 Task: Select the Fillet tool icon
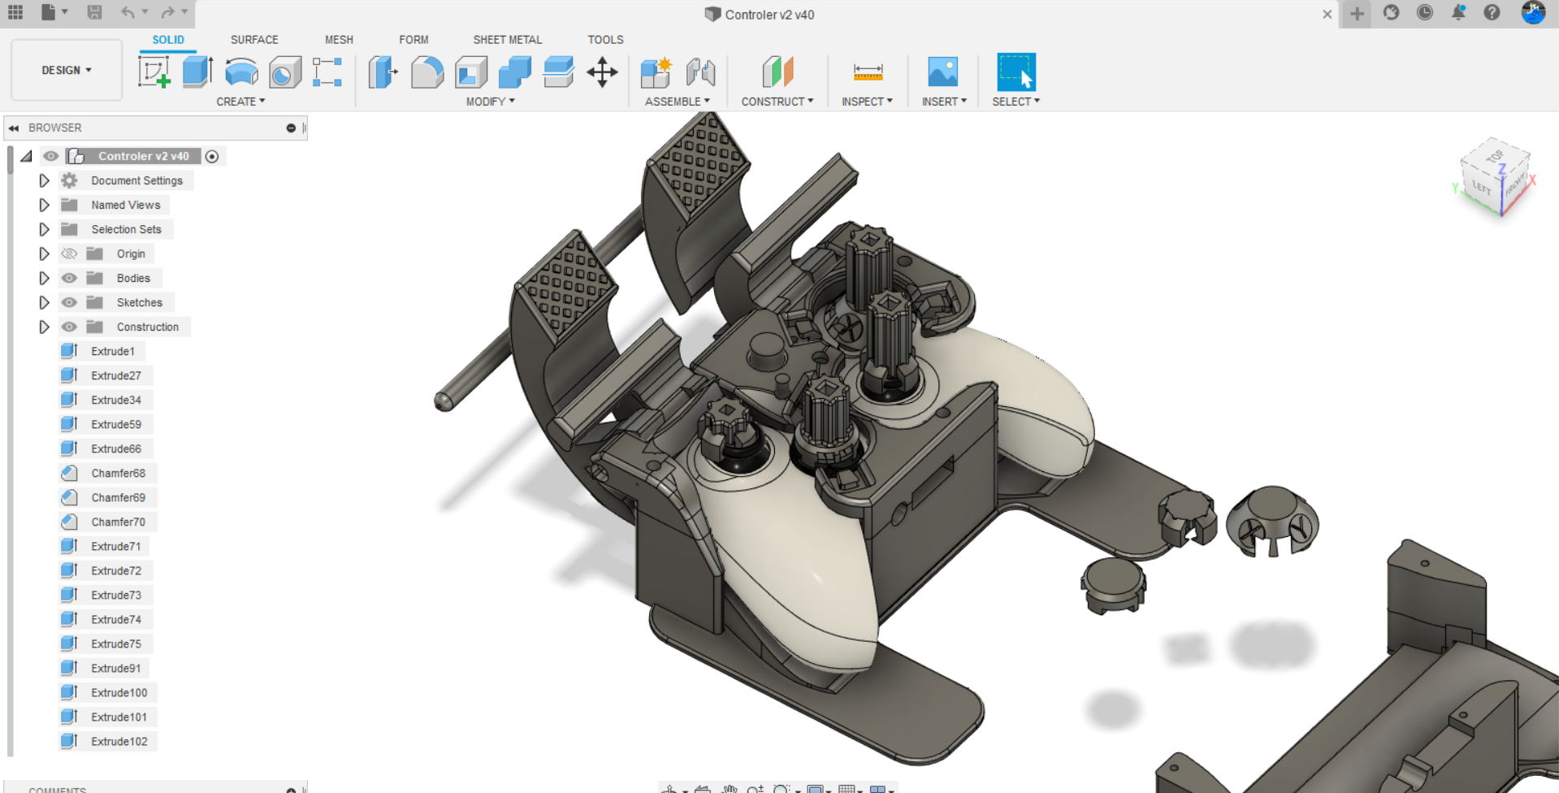click(x=427, y=71)
